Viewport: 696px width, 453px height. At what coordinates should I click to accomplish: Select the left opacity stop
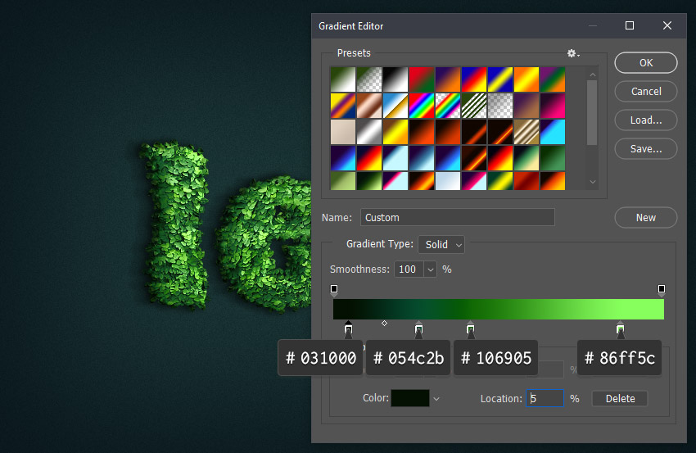334,290
